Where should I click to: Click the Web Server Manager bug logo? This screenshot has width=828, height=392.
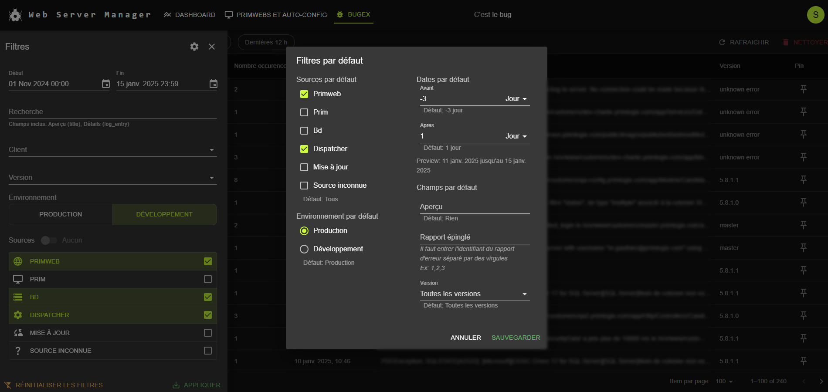[15, 15]
